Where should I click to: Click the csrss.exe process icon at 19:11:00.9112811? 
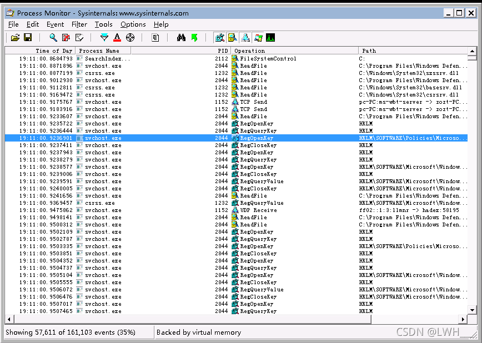[79, 87]
